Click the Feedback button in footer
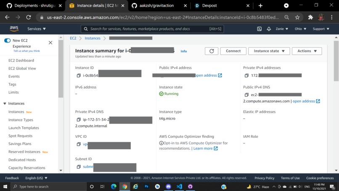339x191 pixels. point(12,178)
